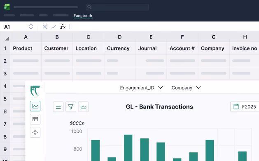Click the tallest chart bar

pyautogui.click(x=128, y=148)
